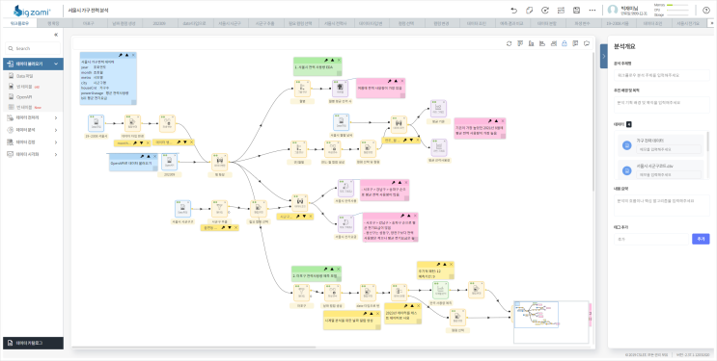Close the blue data description note

tap(133, 55)
